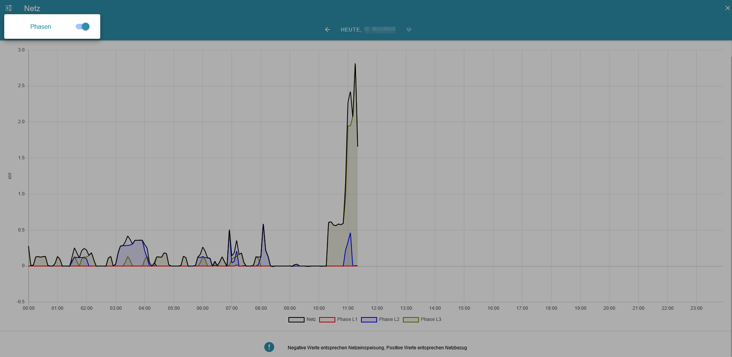The width and height of the screenshot is (732, 357).
Task: Click the 04:00 x-axis label
Action: 145,308
